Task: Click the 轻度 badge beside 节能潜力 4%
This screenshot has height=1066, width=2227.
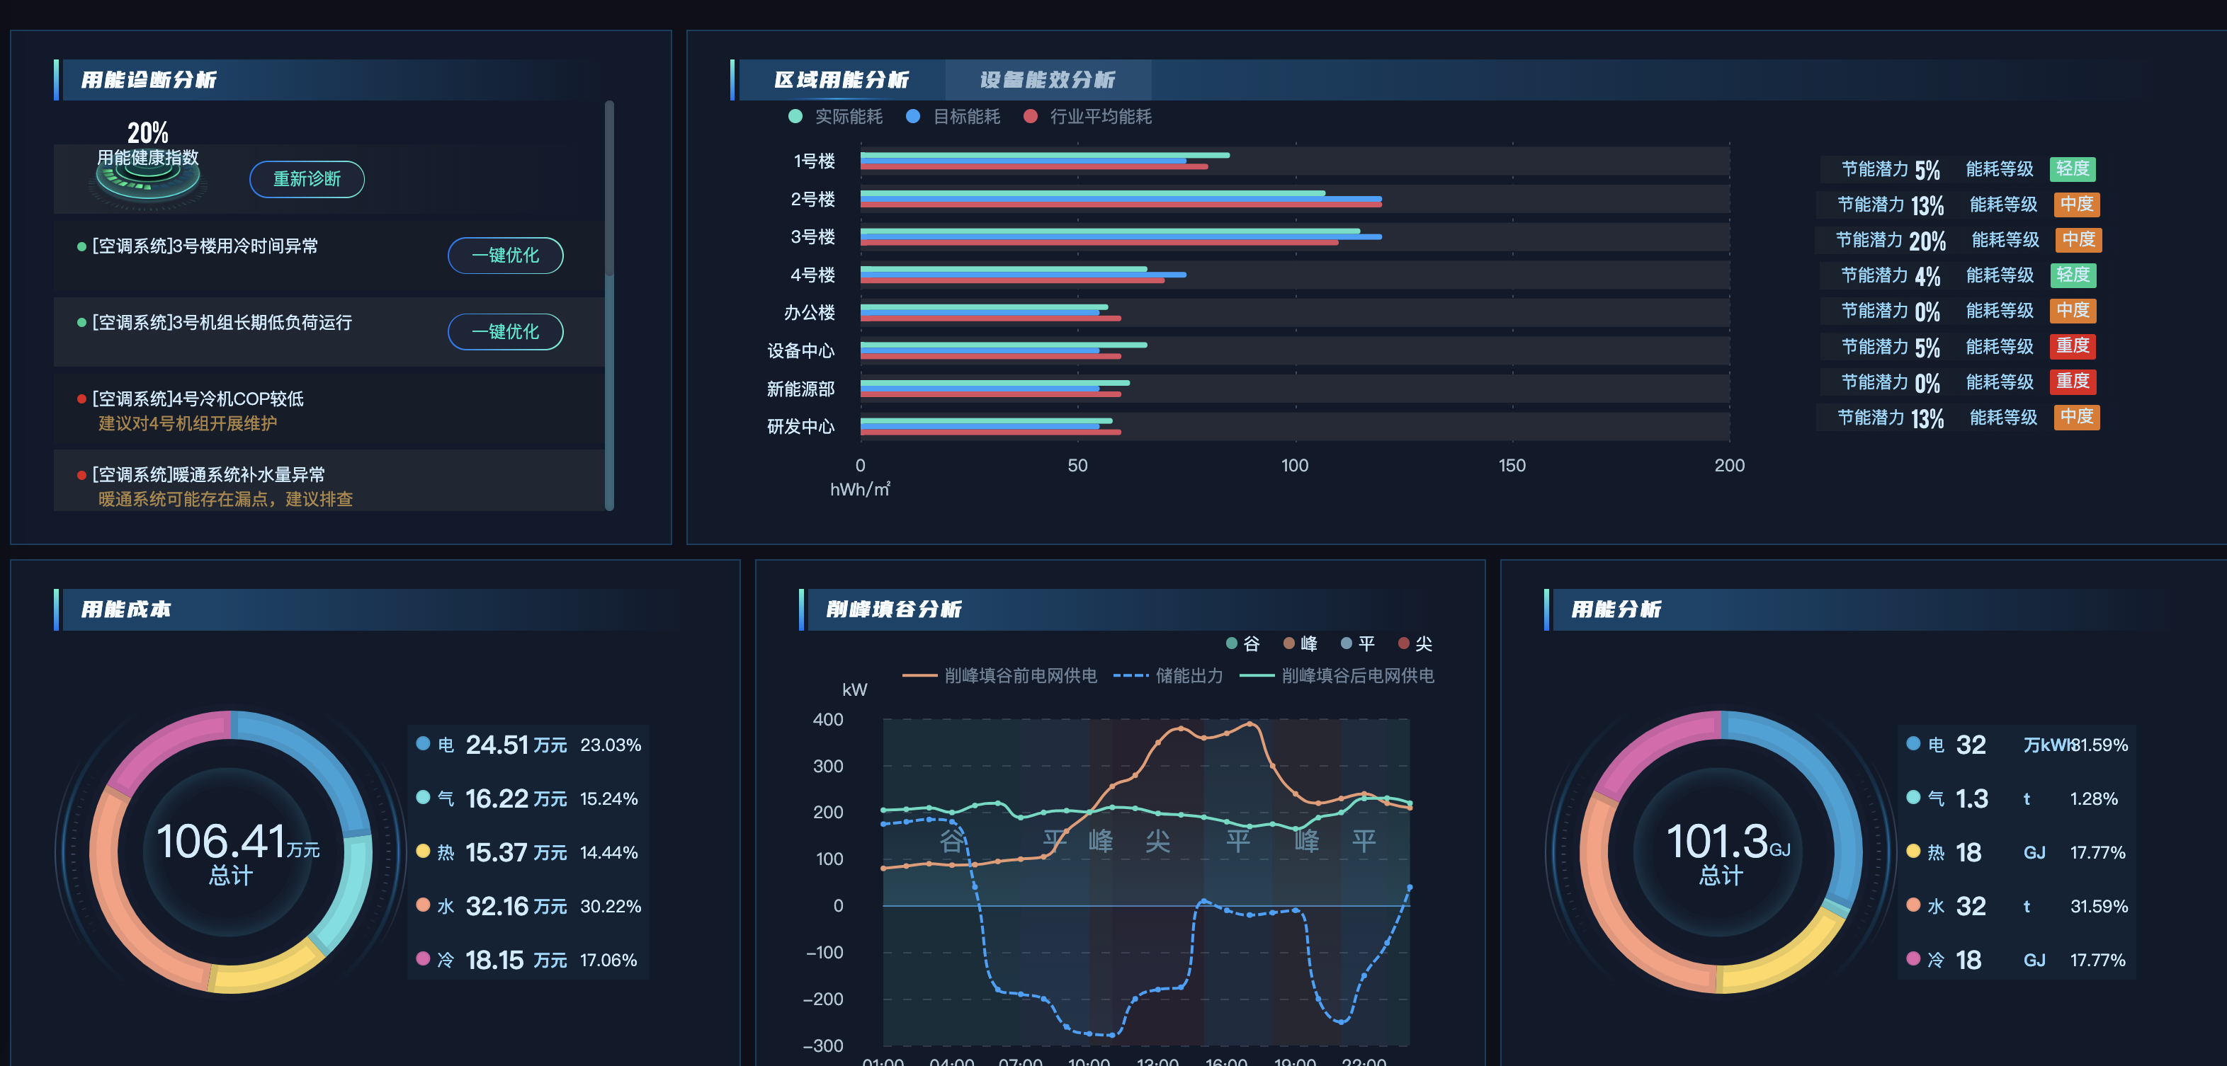Action: [2073, 275]
